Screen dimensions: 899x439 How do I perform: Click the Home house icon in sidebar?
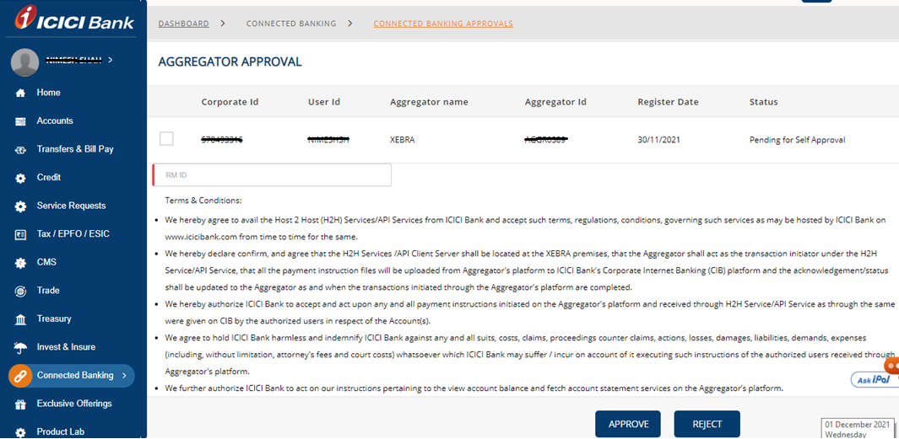tap(20, 93)
